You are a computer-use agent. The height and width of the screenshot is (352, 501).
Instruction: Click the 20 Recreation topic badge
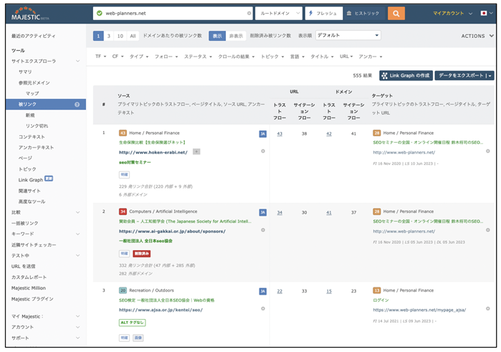point(123,290)
